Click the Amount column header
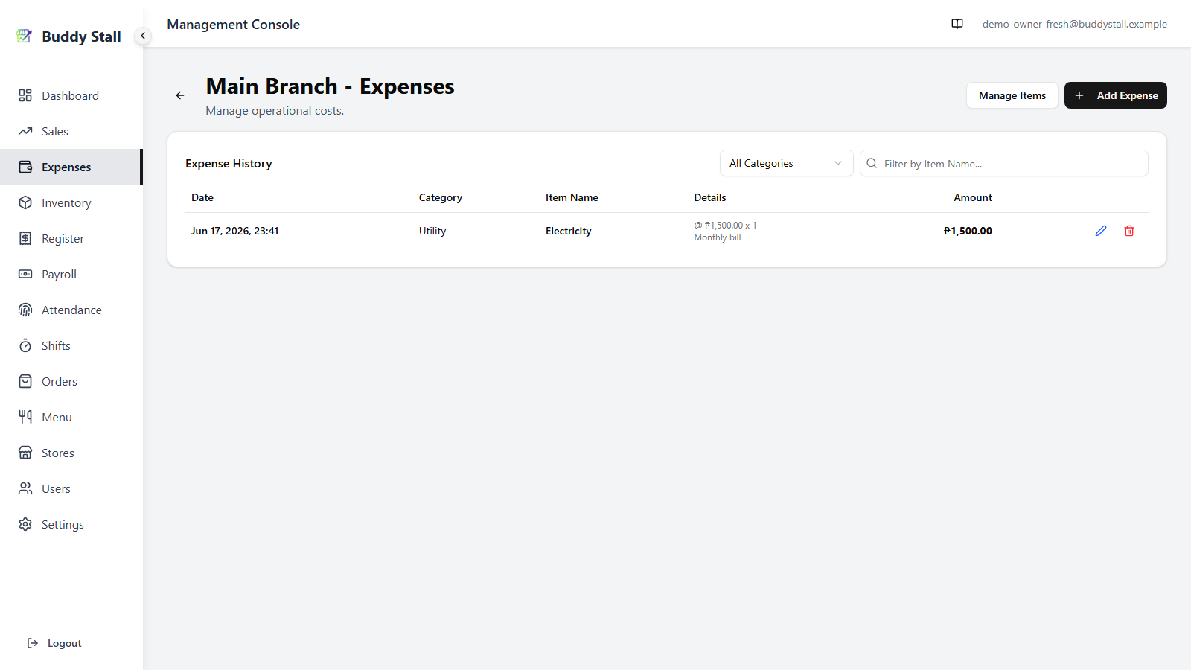This screenshot has width=1191, height=670. [x=973, y=197]
